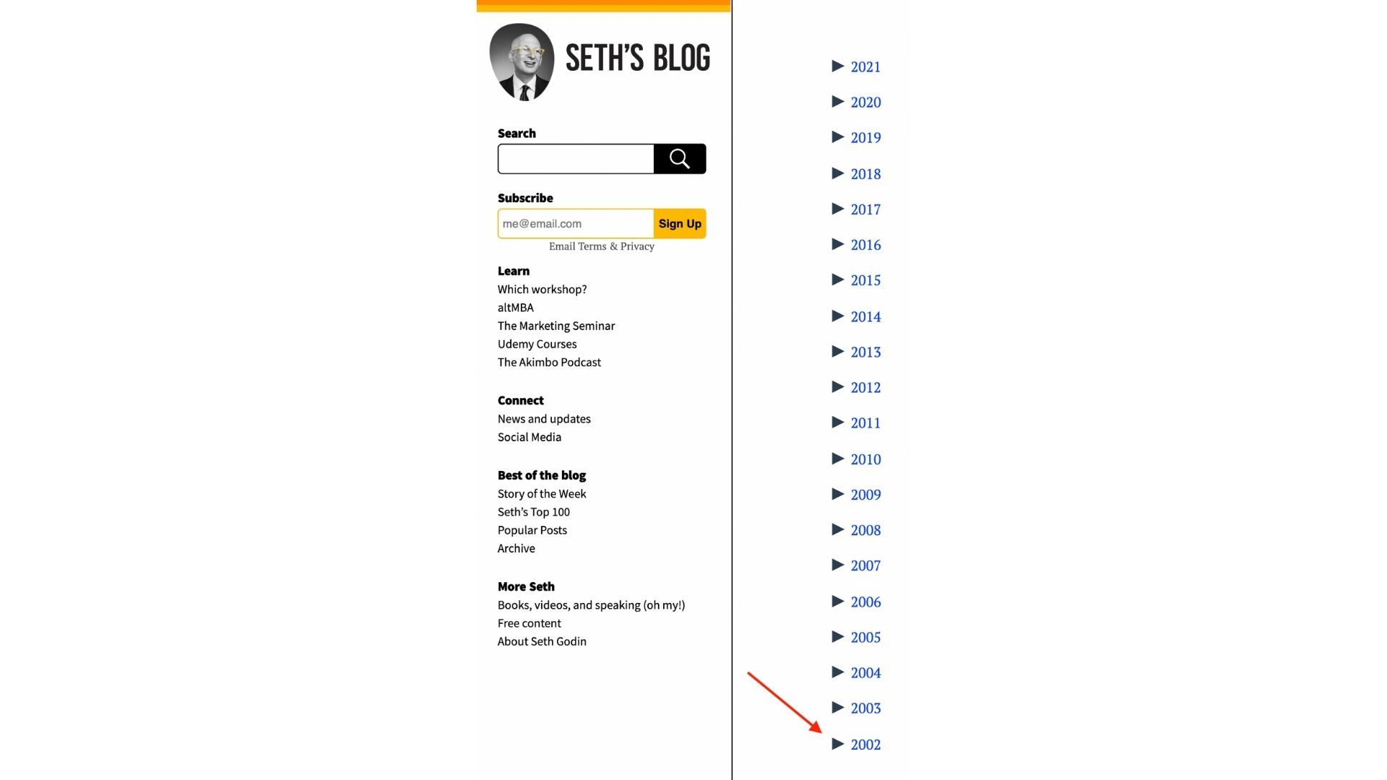This screenshot has width=1387, height=780.
Task: Click the 2021 expand arrow icon
Action: pyautogui.click(x=837, y=66)
